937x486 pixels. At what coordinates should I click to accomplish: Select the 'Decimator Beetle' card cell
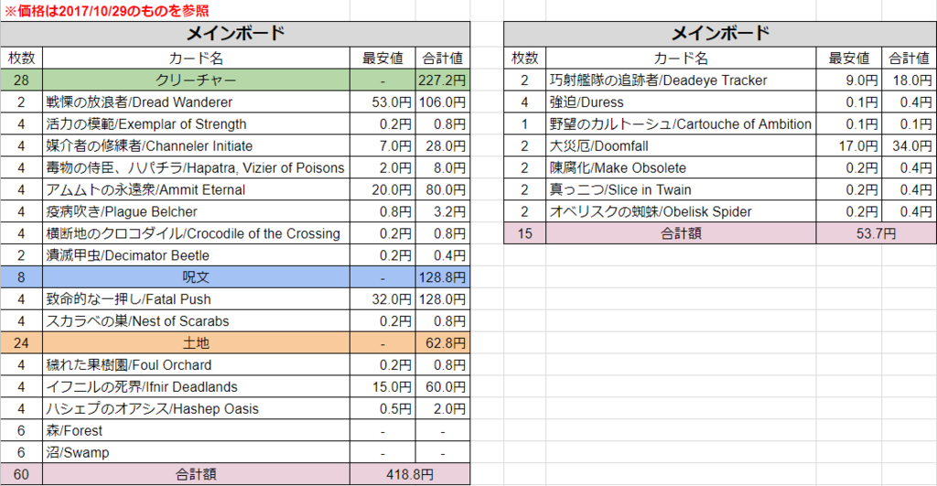196,256
